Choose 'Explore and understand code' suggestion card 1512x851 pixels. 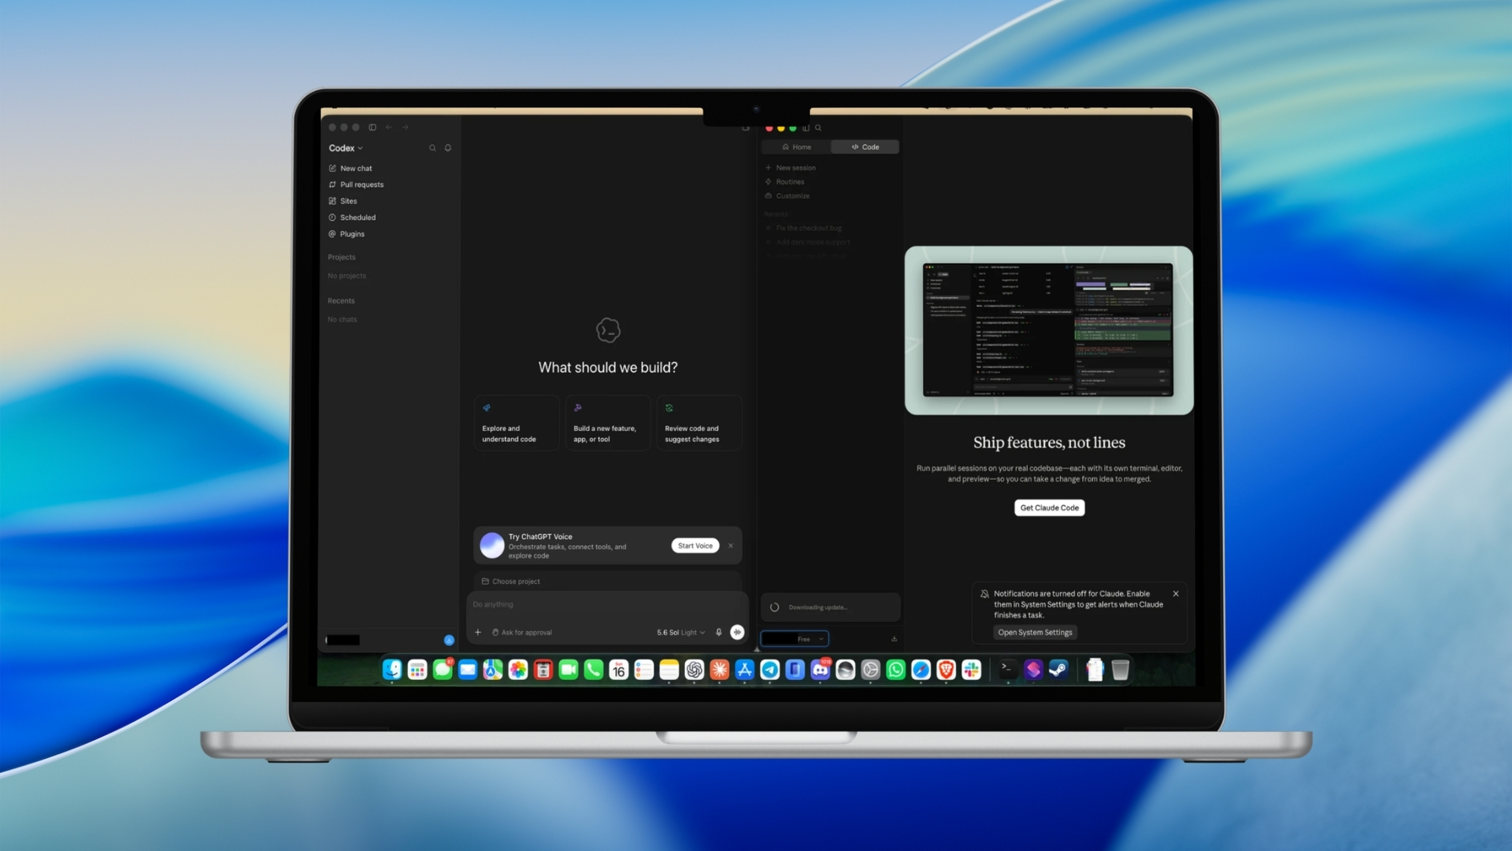(517, 423)
